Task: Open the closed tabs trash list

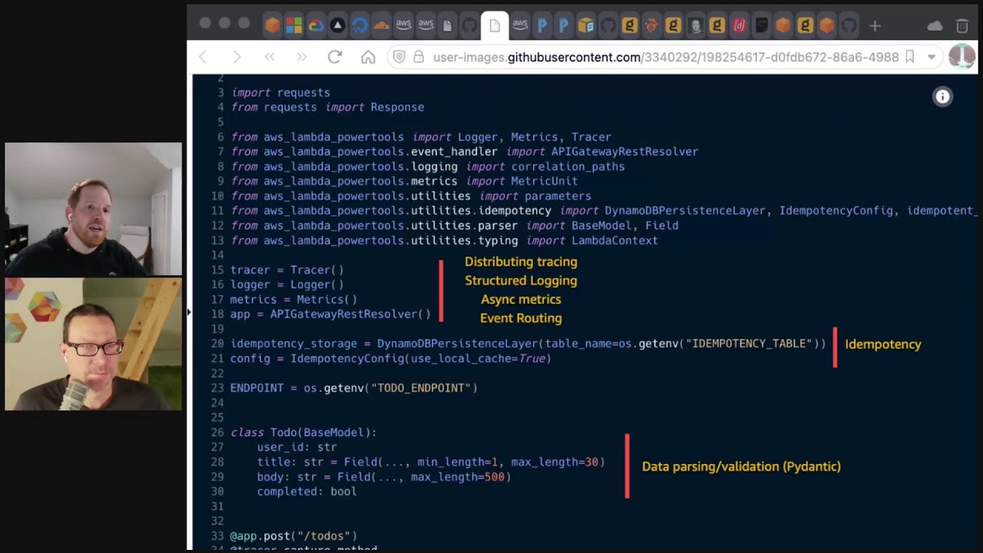Action: tap(961, 25)
